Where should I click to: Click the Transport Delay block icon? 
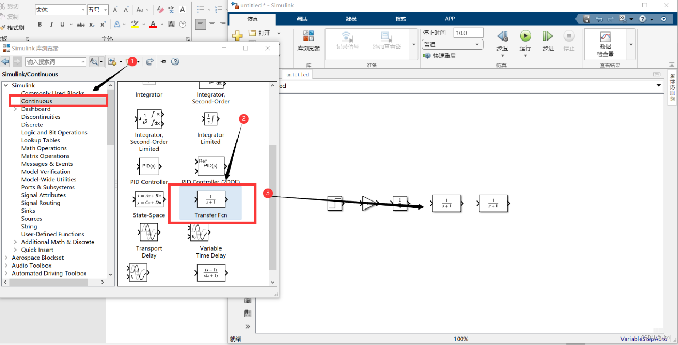pyautogui.click(x=149, y=232)
